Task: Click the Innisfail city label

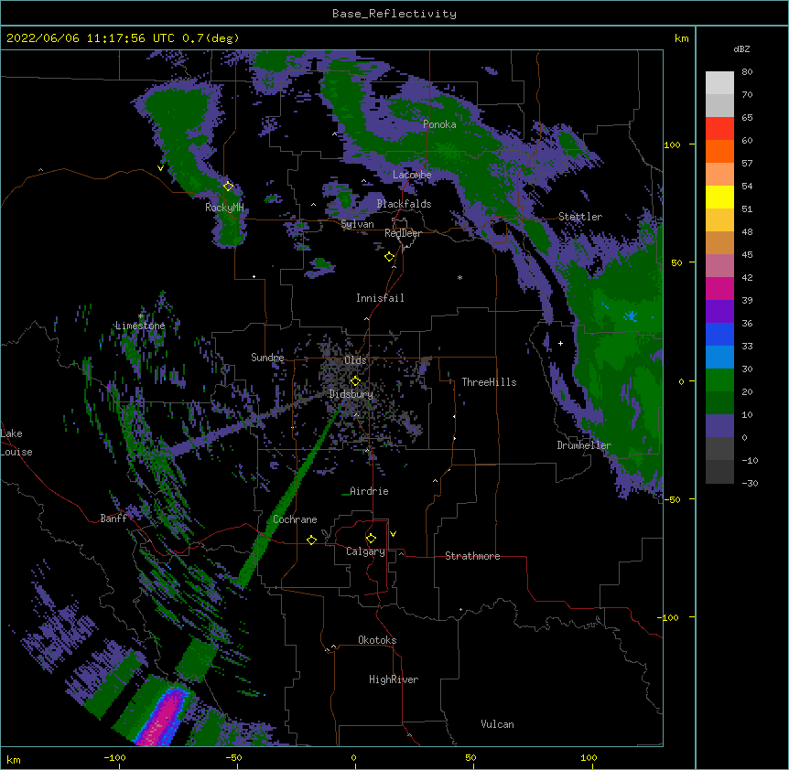Action: [380, 298]
